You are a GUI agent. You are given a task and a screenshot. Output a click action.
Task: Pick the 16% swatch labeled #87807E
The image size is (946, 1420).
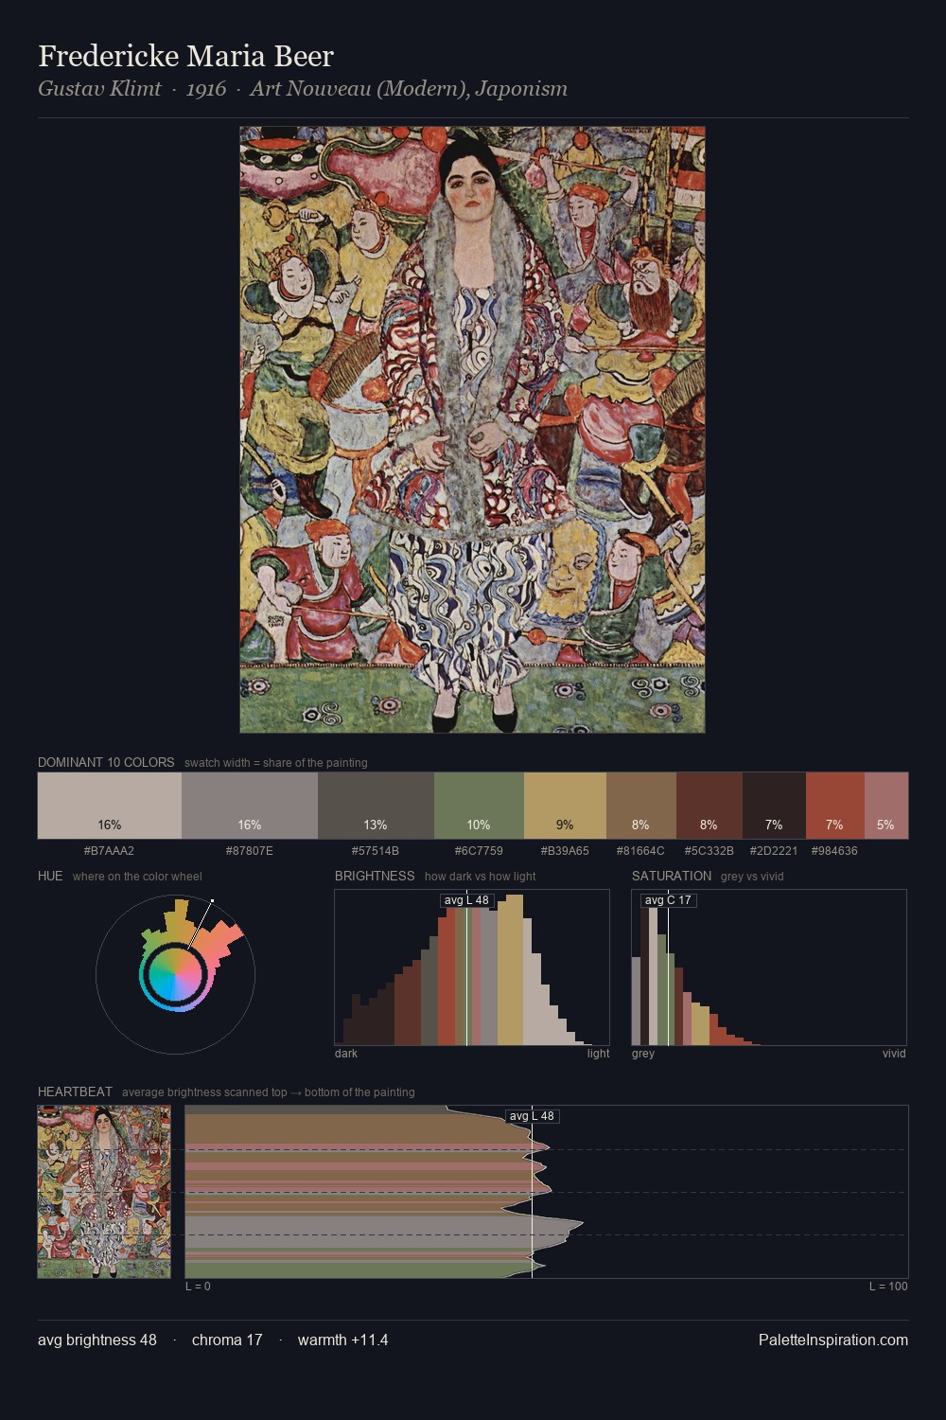click(x=250, y=806)
